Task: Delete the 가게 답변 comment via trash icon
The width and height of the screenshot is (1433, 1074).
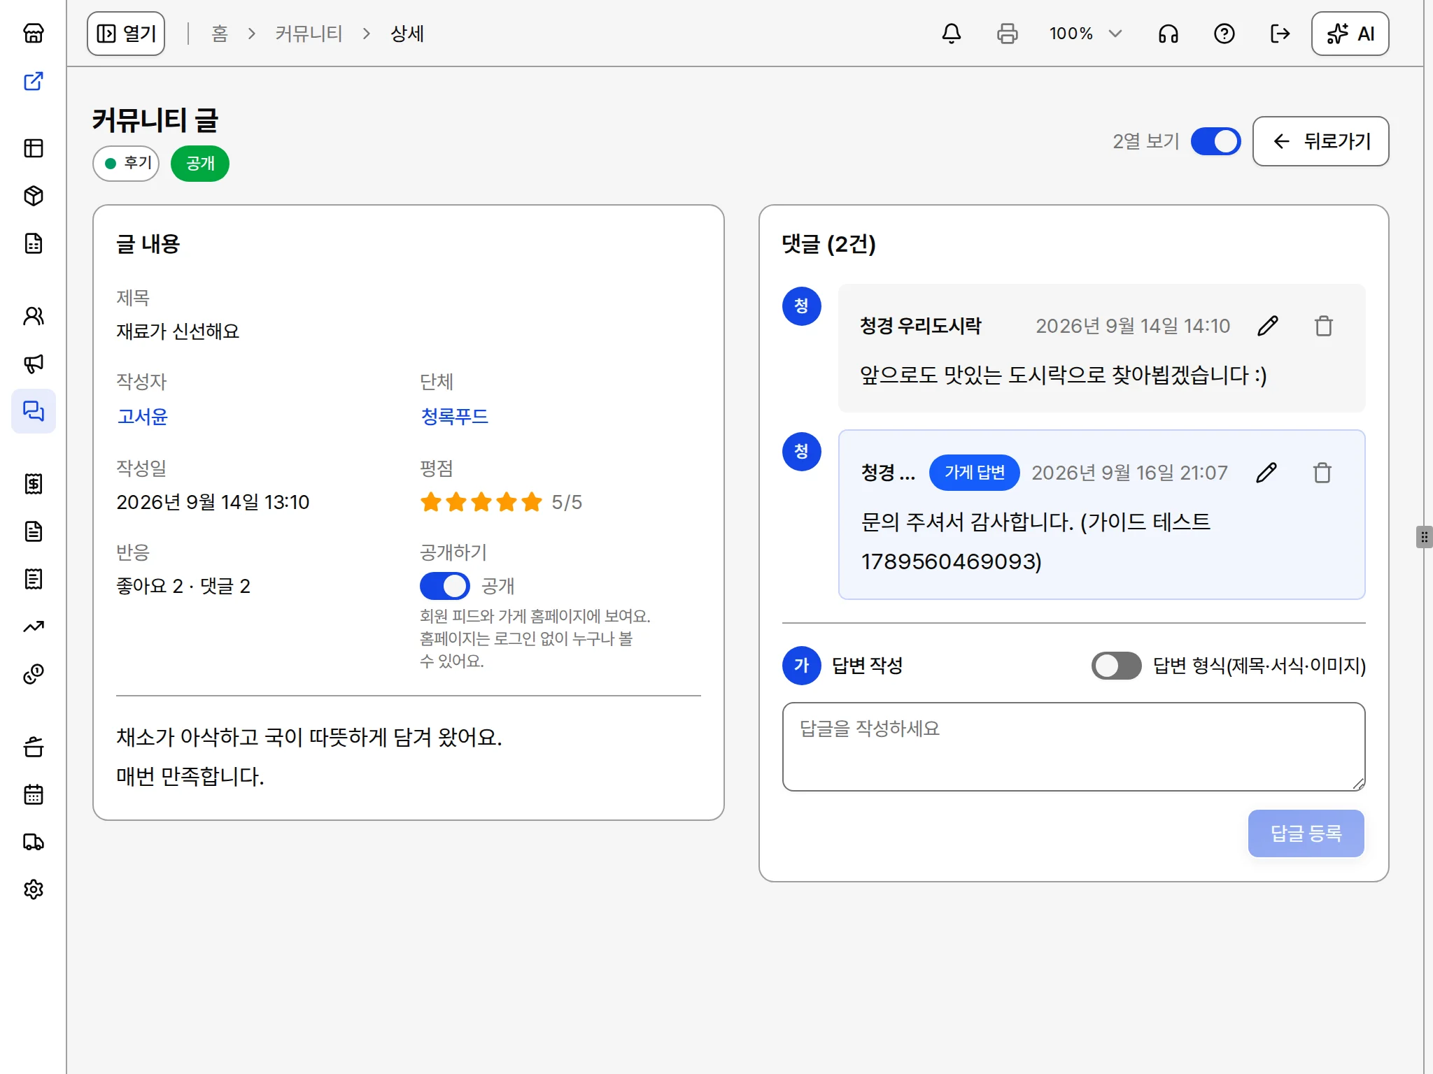Action: [x=1322, y=473]
